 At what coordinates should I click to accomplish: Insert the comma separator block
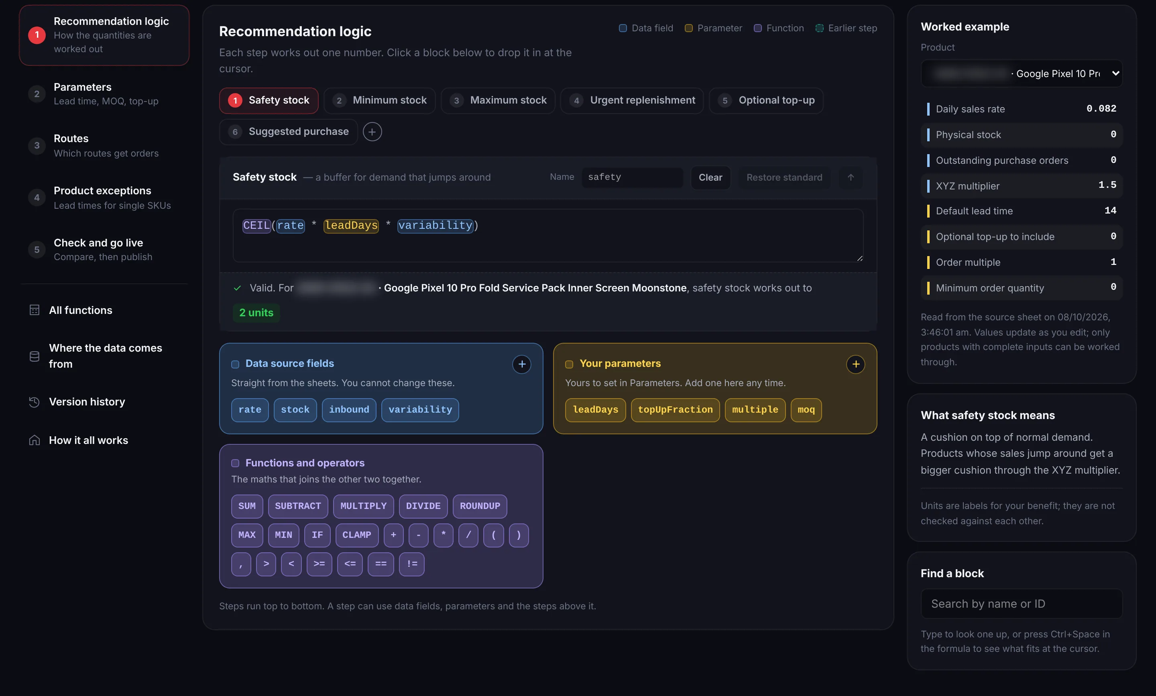pyautogui.click(x=241, y=564)
